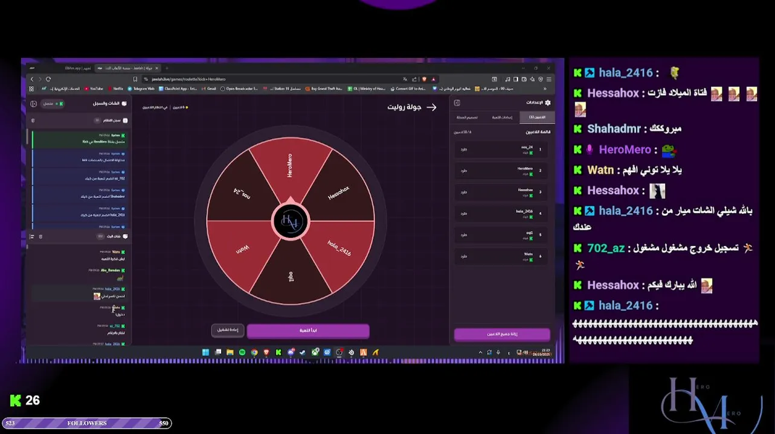Open Spotify from taskbar
The image size is (775, 434).
pos(242,353)
